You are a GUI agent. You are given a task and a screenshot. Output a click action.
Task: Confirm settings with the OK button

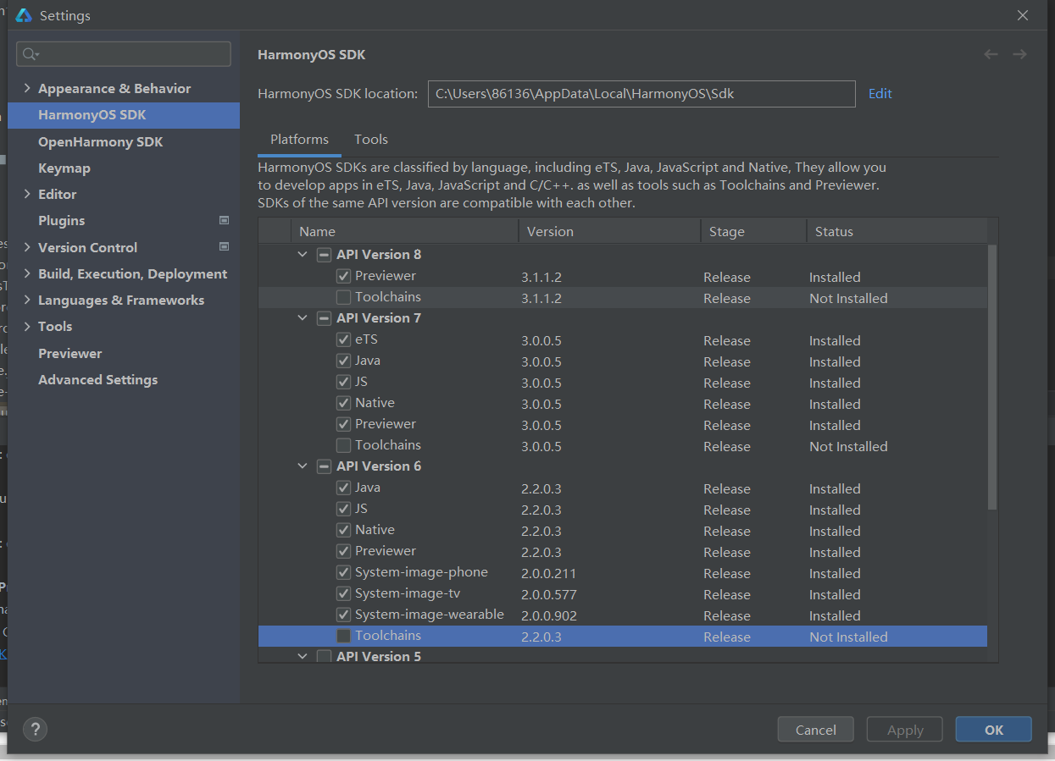coord(994,730)
